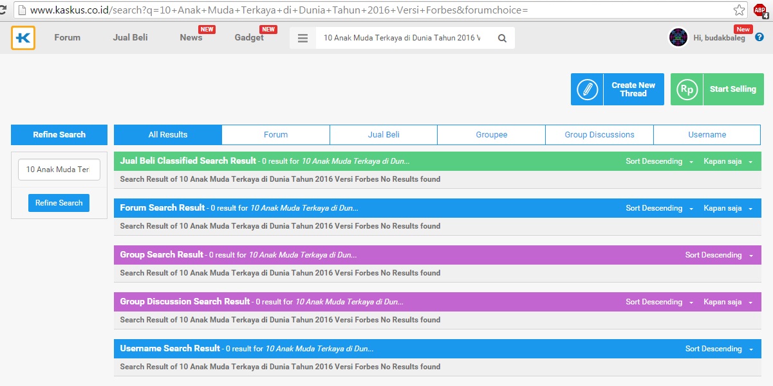Open Sort Descending in Username Search Result
The width and height of the screenshot is (773, 386).
719,349
